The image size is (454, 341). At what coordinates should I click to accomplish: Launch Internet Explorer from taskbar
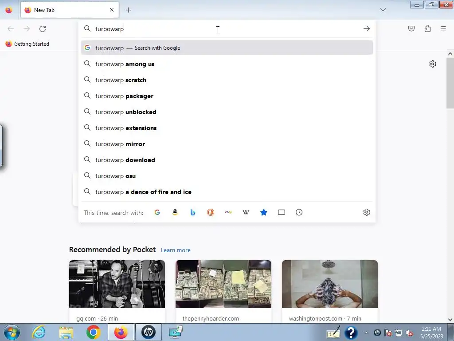pos(39,332)
